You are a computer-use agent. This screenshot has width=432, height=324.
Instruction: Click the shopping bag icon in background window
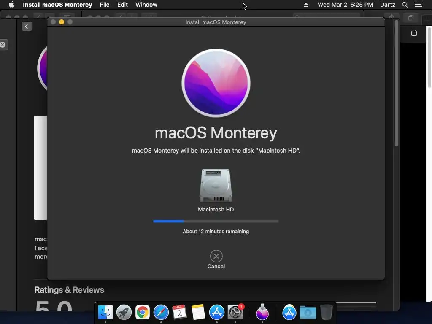pos(414,33)
